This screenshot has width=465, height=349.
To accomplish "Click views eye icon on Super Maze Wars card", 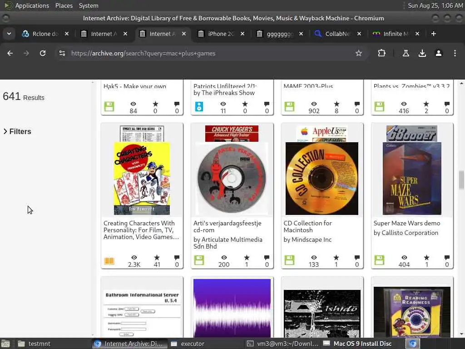I will [404, 257].
